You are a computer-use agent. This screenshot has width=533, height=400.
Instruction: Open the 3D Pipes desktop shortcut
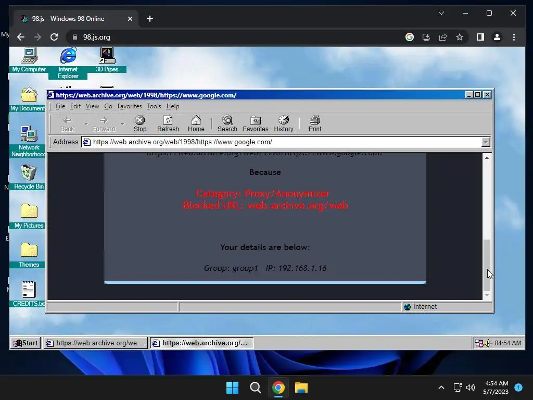click(x=107, y=60)
